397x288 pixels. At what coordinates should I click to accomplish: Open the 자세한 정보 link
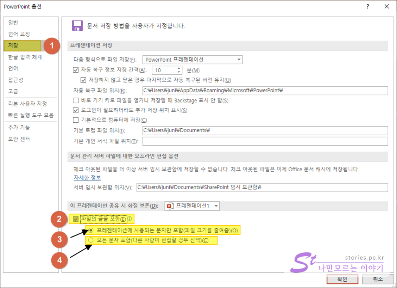click(87, 177)
